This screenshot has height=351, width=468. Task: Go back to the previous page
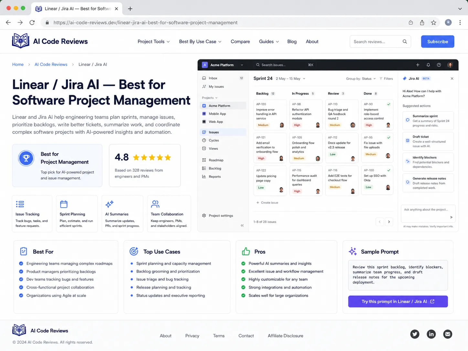[x=8, y=23]
